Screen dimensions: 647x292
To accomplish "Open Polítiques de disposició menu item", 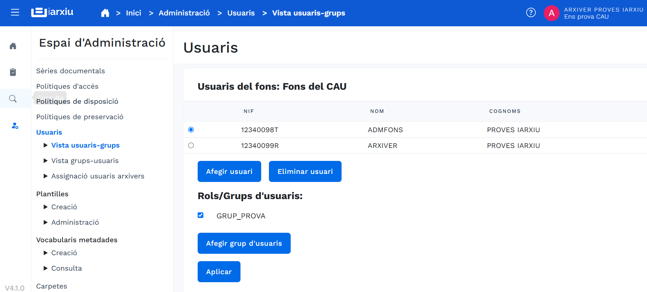I will click(77, 101).
